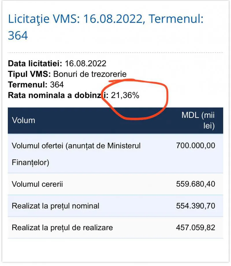Click the 457.059,82 value cell
This screenshot has height=266, width=231.
pos(196,228)
